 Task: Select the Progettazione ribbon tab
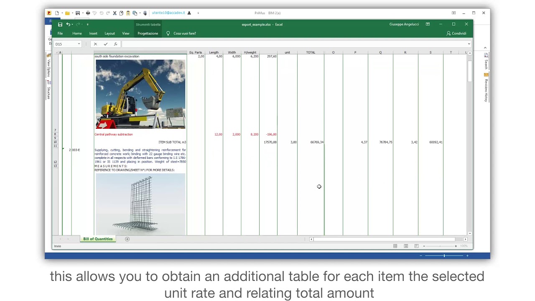tap(148, 33)
